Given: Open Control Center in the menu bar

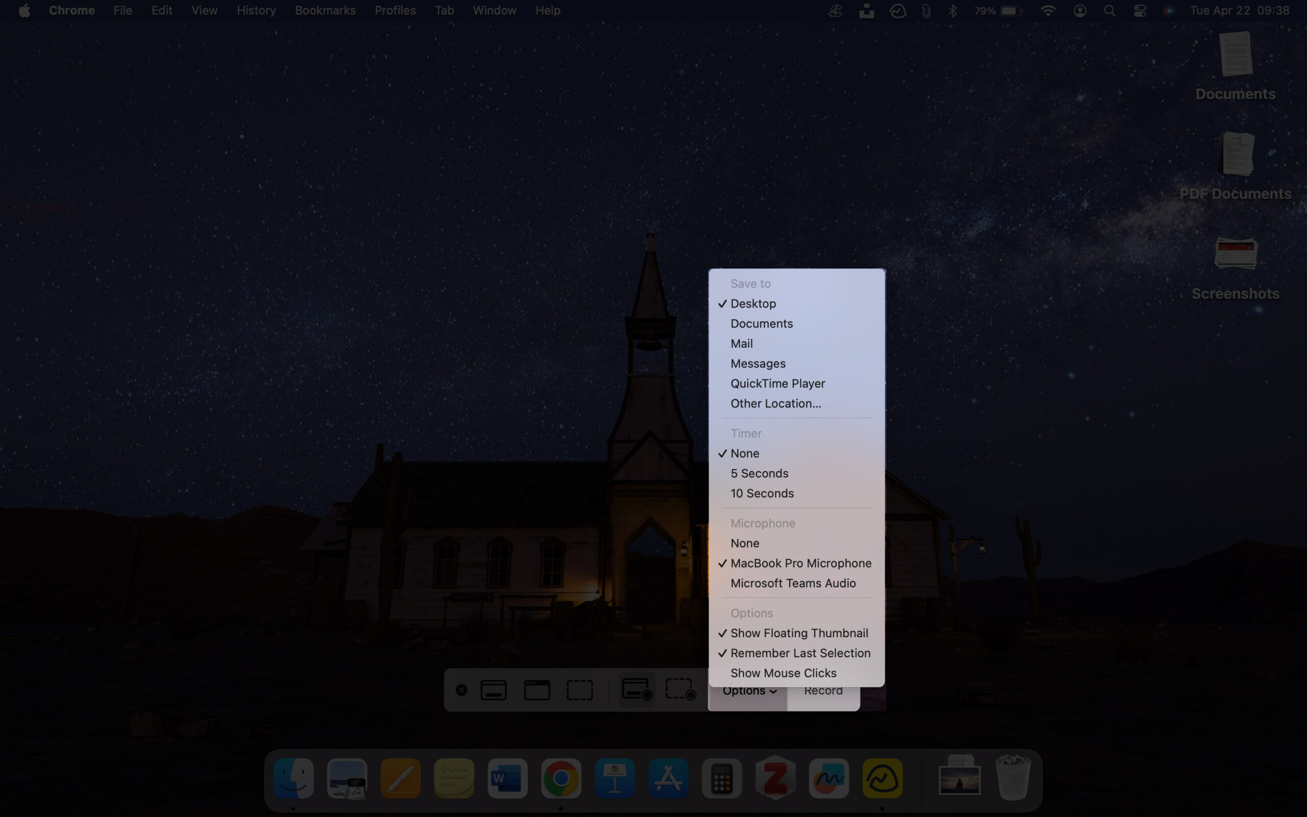Looking at the screenshot, I should click(1140, 10).
